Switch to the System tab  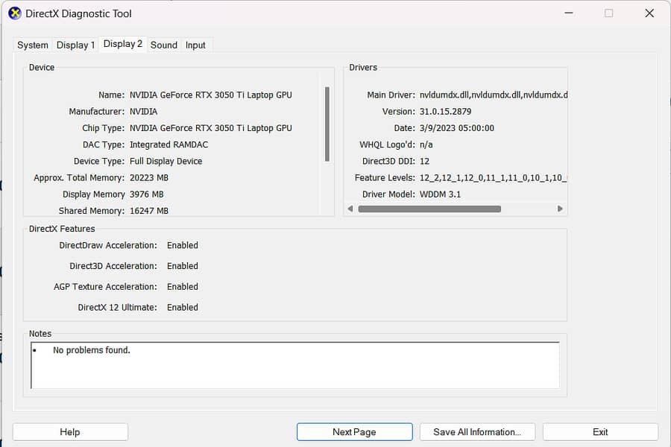tap(33, 45)
